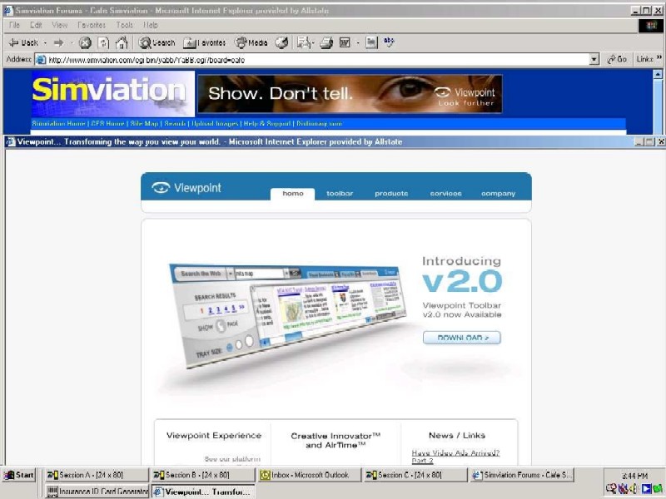Open the Tools menu
666x499 pixels.
tap(125, 26)
